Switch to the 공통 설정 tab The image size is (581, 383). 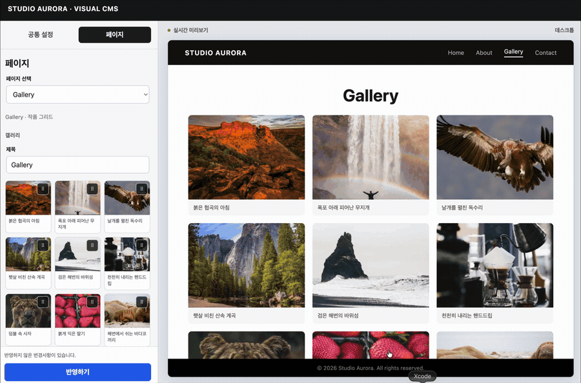pos(41,34)
